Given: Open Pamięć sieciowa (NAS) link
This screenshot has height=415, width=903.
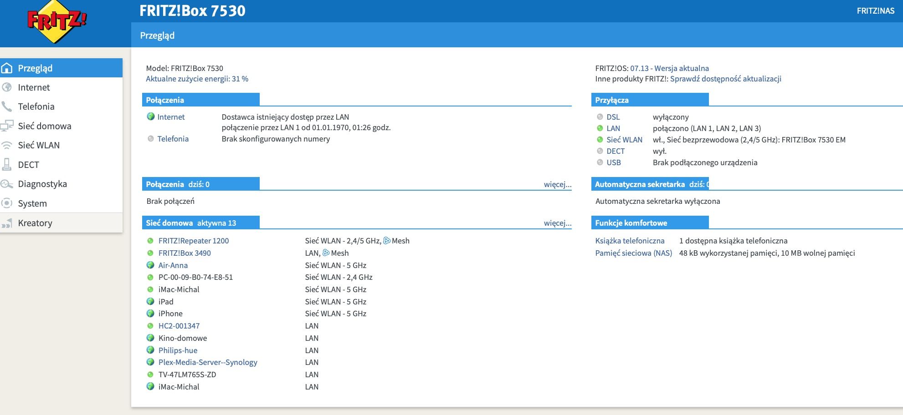Looking at the screenshot, I should [x=633, y=253].
